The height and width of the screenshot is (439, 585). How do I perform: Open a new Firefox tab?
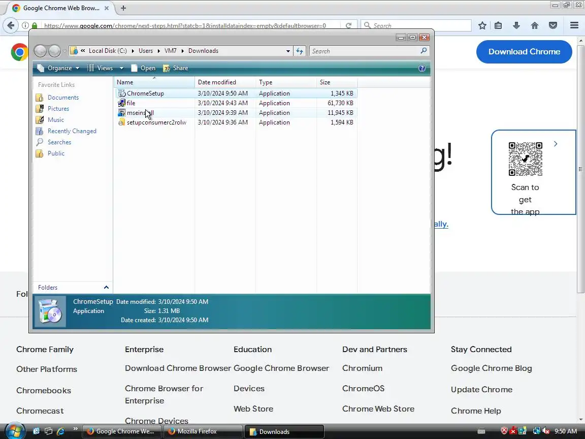click(x=123, y=8)
